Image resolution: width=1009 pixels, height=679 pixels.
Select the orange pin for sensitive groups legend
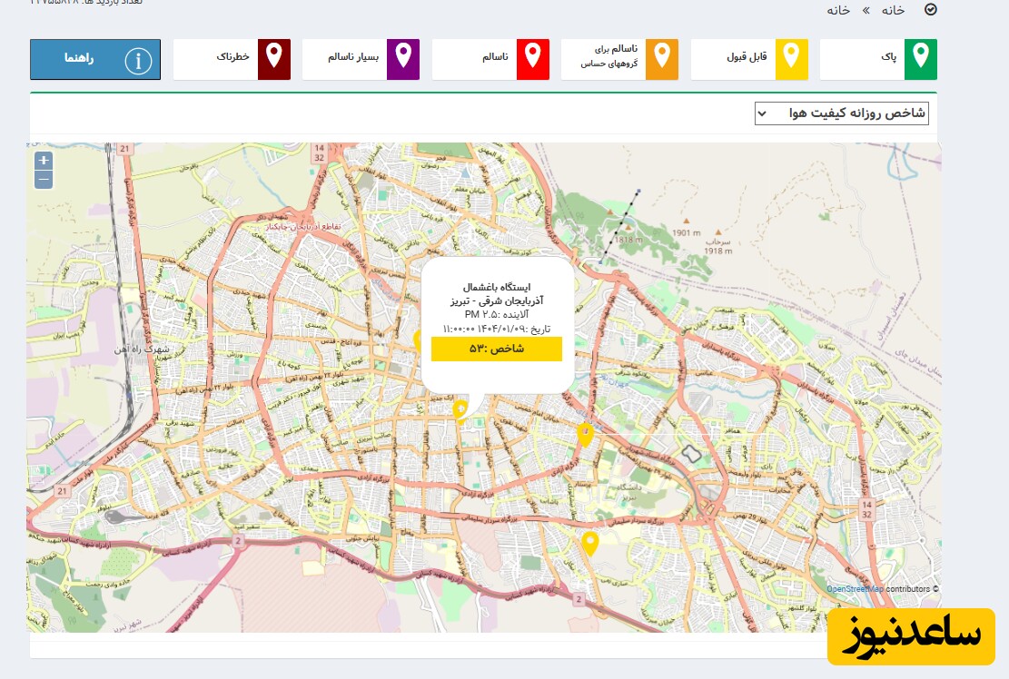coord(662,59)
